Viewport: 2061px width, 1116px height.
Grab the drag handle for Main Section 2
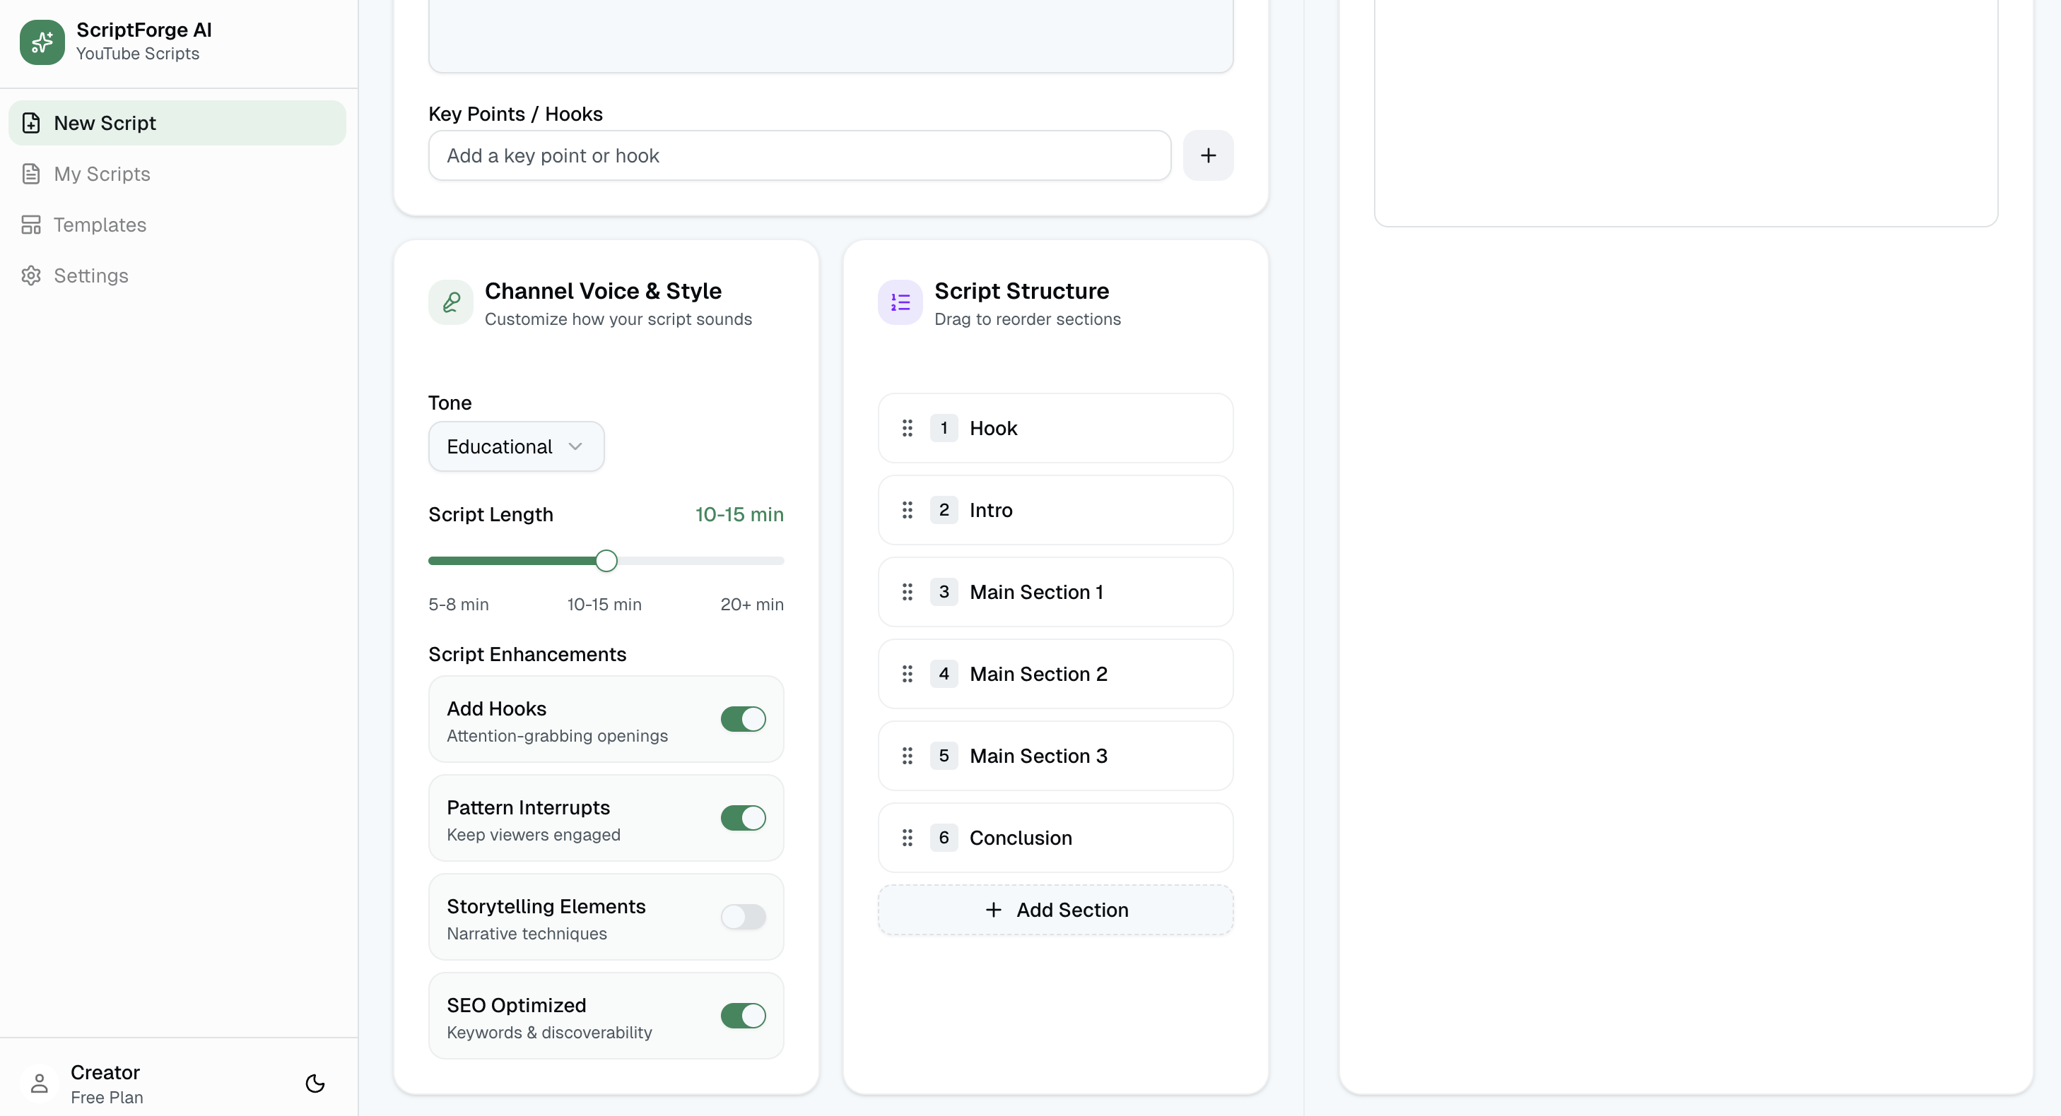pos(908,674)
